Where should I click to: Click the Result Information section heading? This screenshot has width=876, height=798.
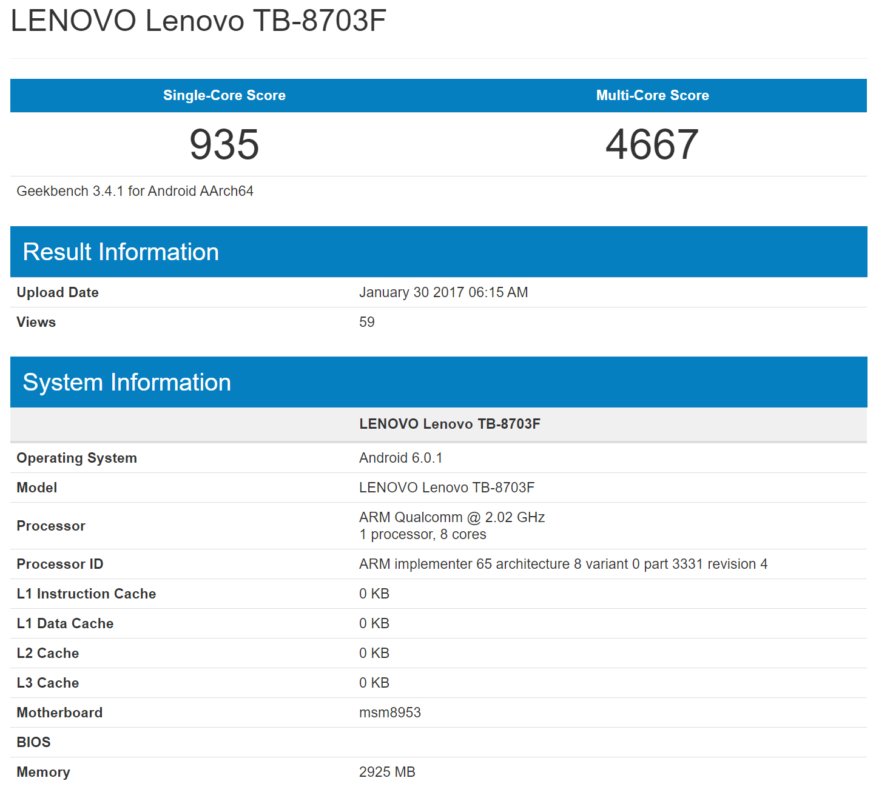[x=121, y=252]
